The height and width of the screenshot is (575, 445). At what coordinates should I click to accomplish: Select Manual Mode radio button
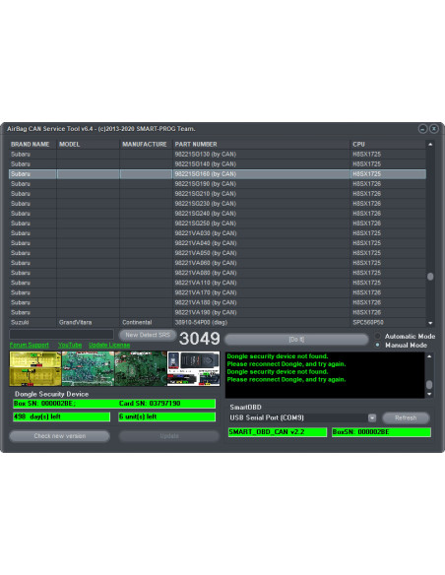click(x=377, y=345)
